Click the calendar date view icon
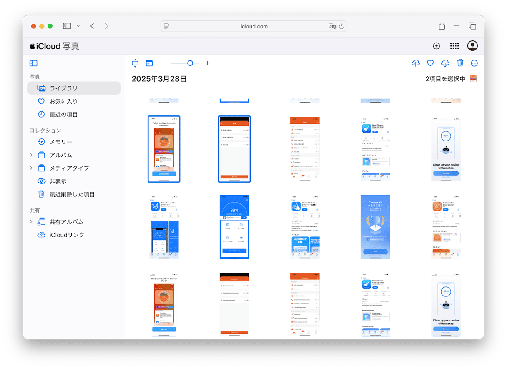This screenshot has width=507, height=369. click(149, 63)
